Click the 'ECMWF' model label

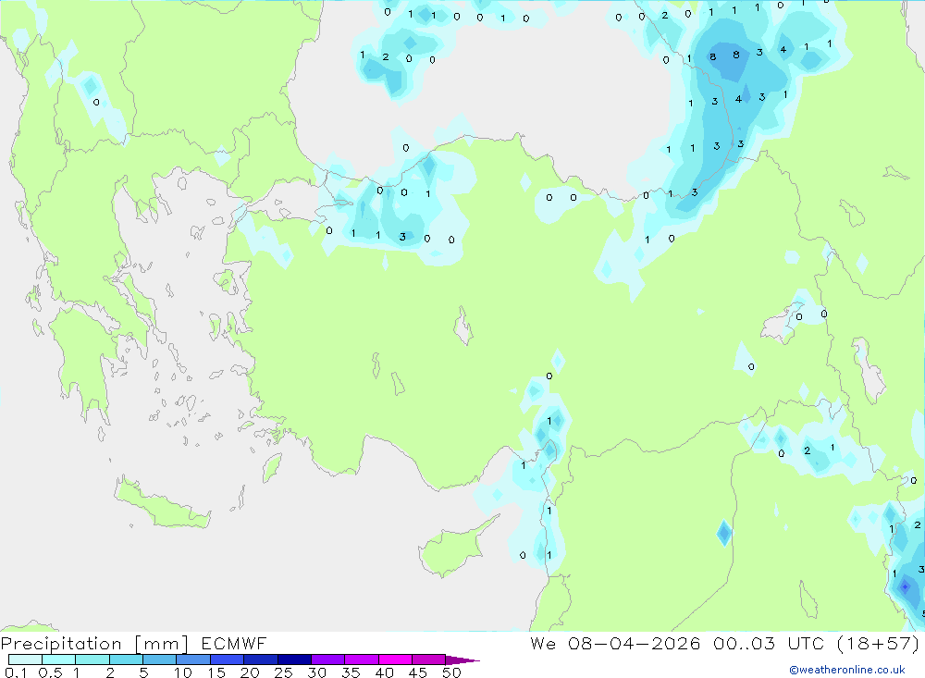234,643
